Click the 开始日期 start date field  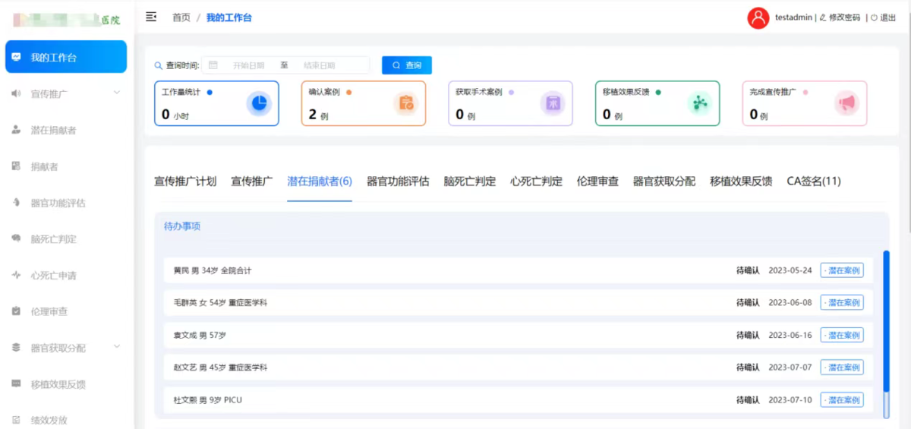(x=248, y=65)
